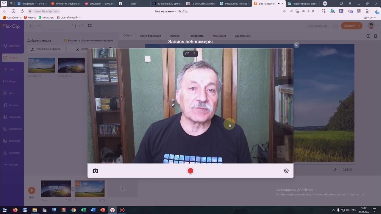The height and width of the screenshot is (214, 381).
Task: Select storyboard scene 02
Action: click(90, 189)
